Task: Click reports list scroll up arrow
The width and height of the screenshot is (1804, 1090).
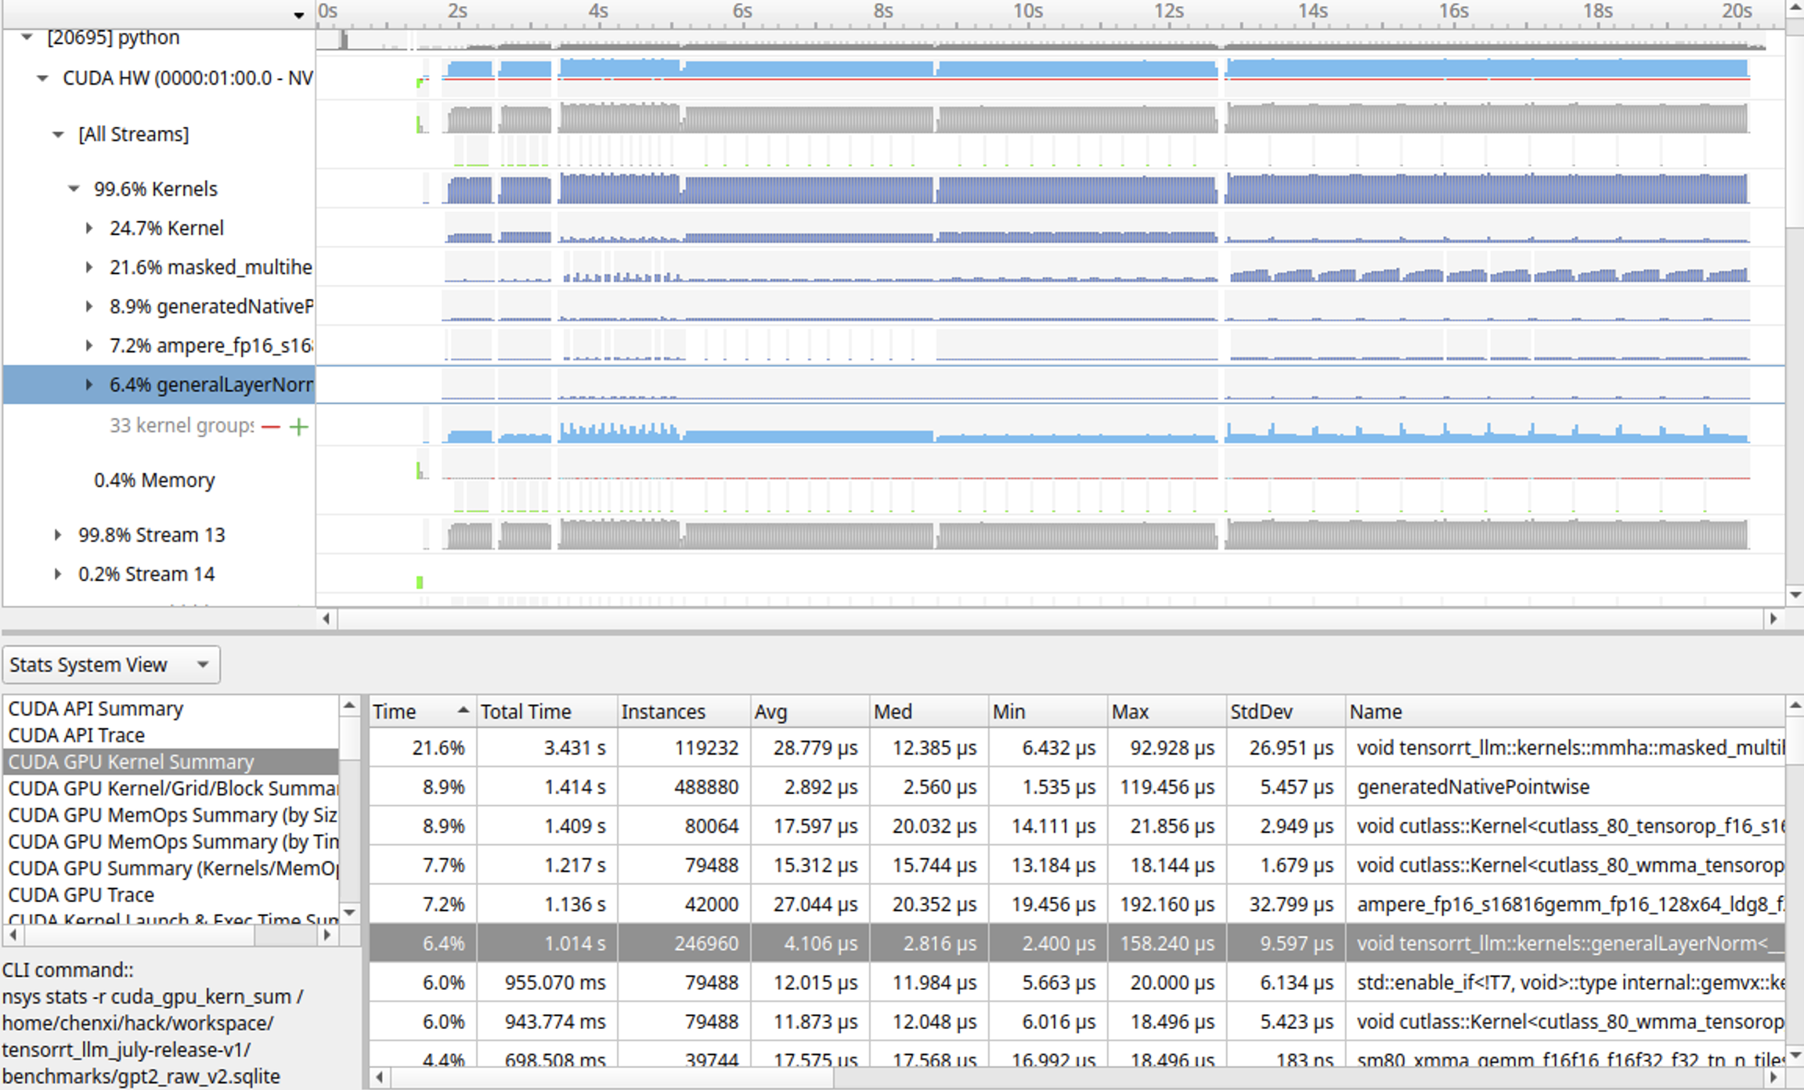Action: click(349, 706)
